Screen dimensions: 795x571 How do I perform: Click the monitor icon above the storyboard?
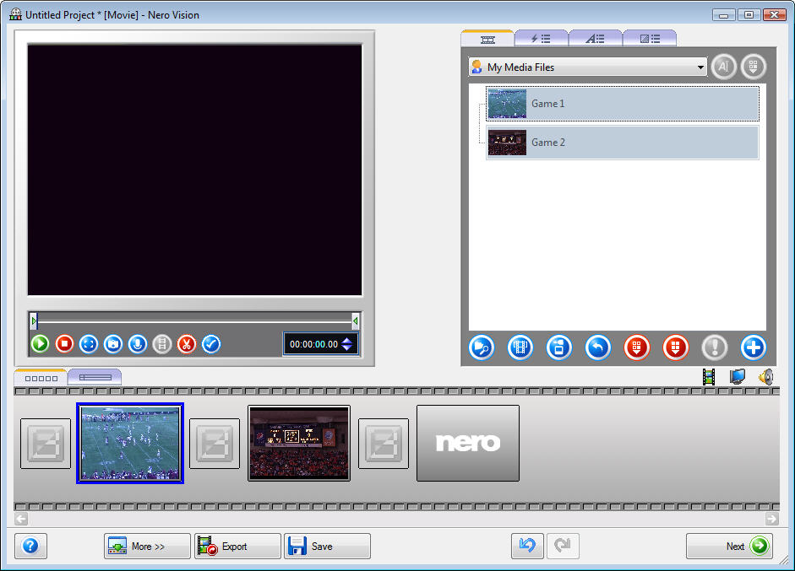[738, 377]
